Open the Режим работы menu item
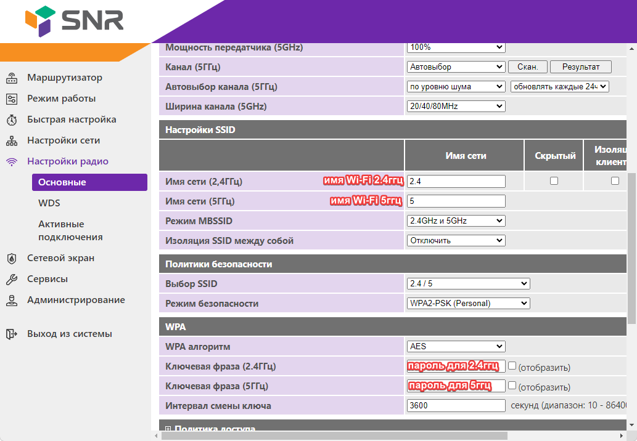Screen dimensions: 637x441 coord(61,99)
